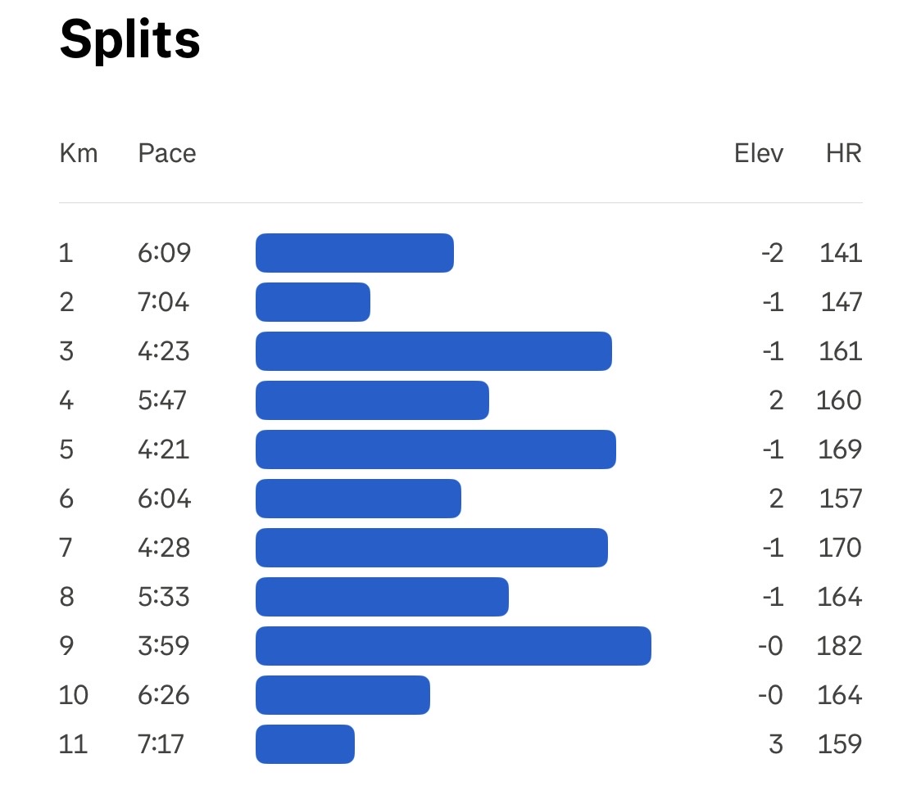Click the Elev column header
This screenshot has height=795, width=921.
tap(759, 153)
